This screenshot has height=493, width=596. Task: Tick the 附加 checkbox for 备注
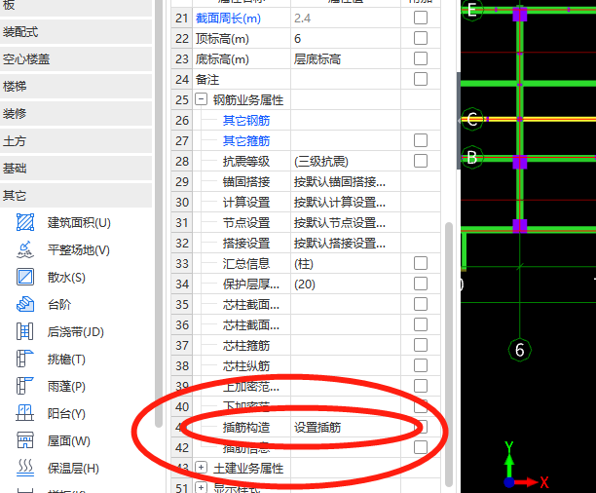pos(421,79)
